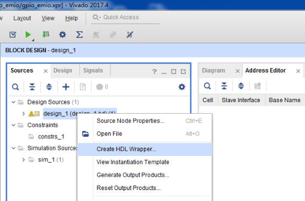Click the green Run play button

[x=28, y=35]
